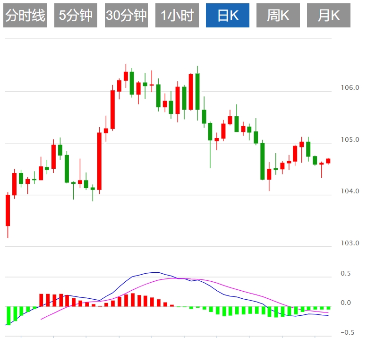367x338 pixels.
Task: Click the 0.0 MACD axis label
Action: [346, 303]
